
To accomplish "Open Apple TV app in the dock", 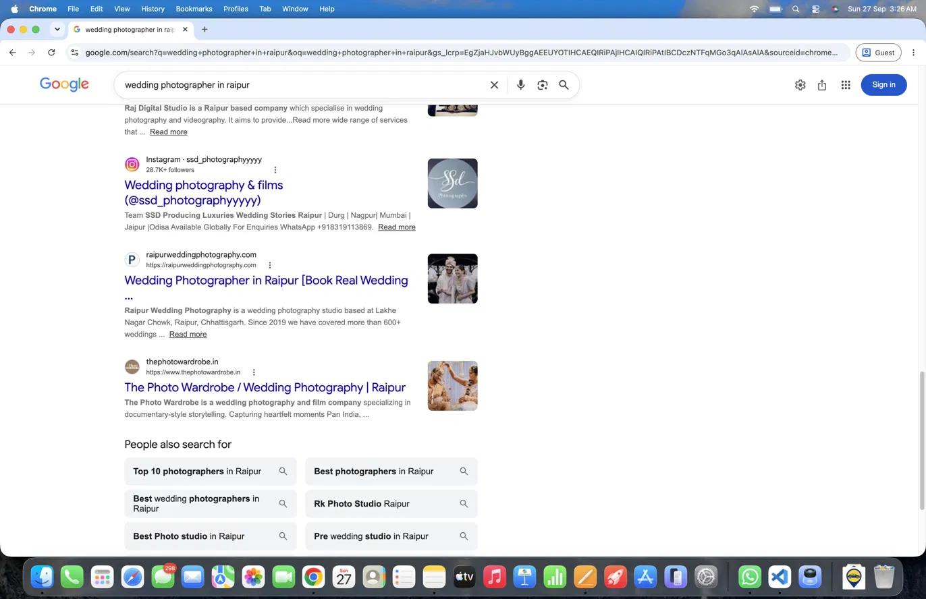I will [464, 577].
